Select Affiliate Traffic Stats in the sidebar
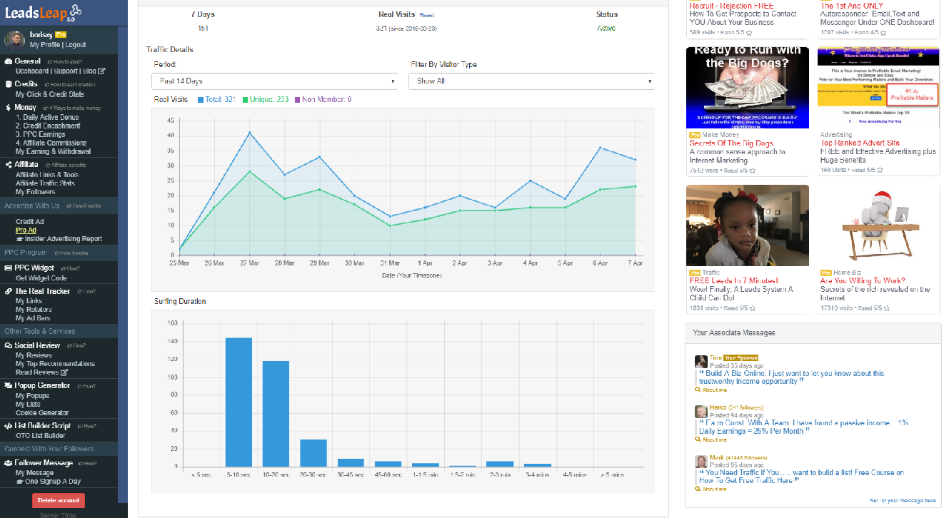 [x=47, y=183]
